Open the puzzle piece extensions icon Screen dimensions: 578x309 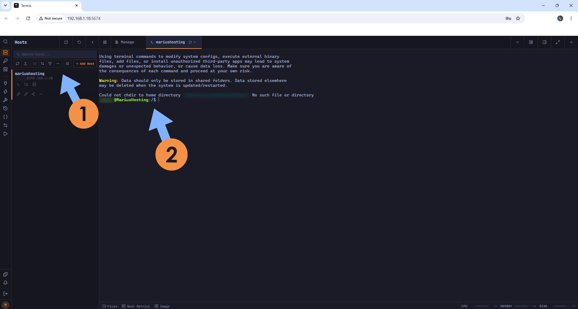click(5, 274)
